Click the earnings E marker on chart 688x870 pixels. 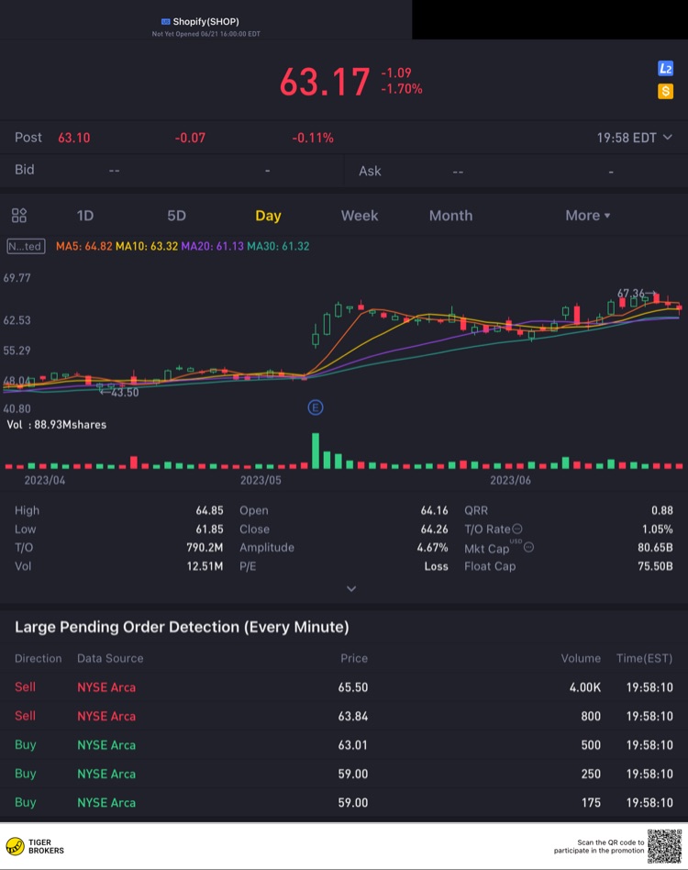coord(316,407)
